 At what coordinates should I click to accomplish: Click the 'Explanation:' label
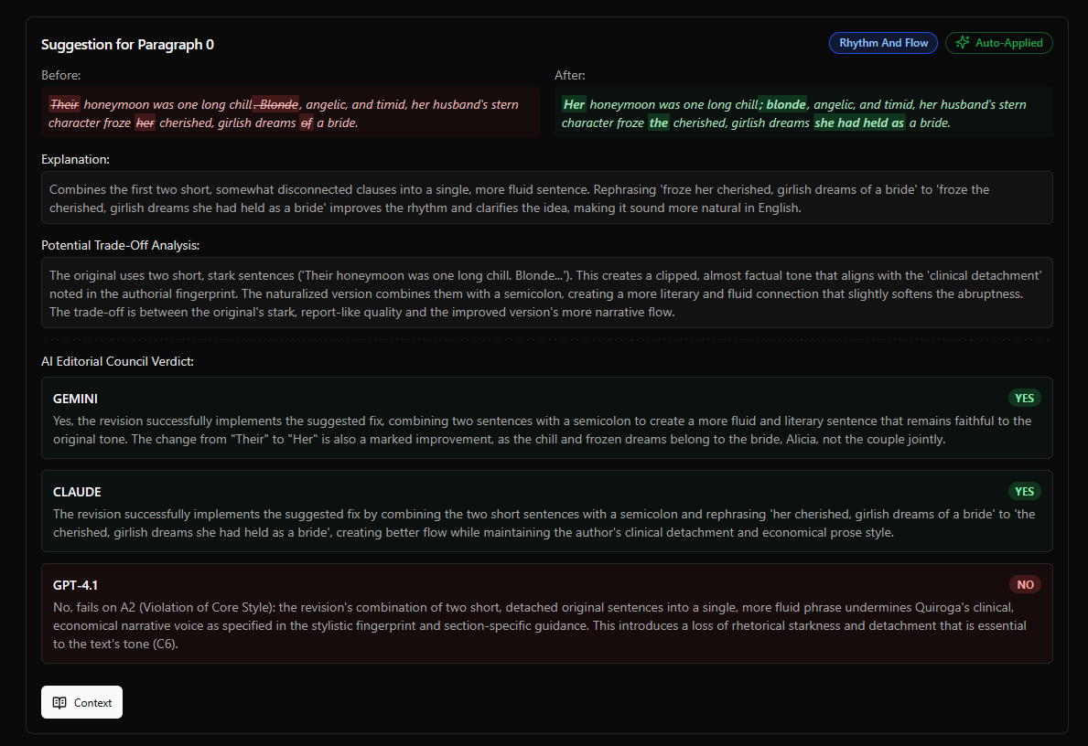(76, 159)
